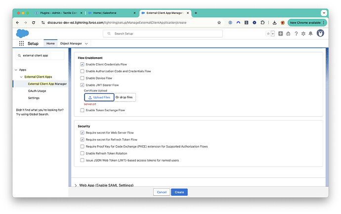Select the External Client App Manager tab
The height and width of the screenshot is (214, 341).
[x=164, y=13]
